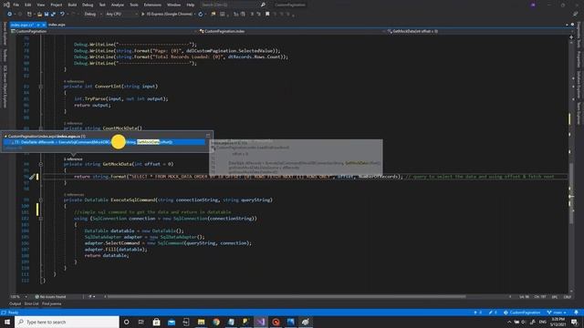This screenshot has width=584, height=328.
Task: Open the CustomPagination project navigation dropdown
Action: pyautogui.click(x=103, y=31)
